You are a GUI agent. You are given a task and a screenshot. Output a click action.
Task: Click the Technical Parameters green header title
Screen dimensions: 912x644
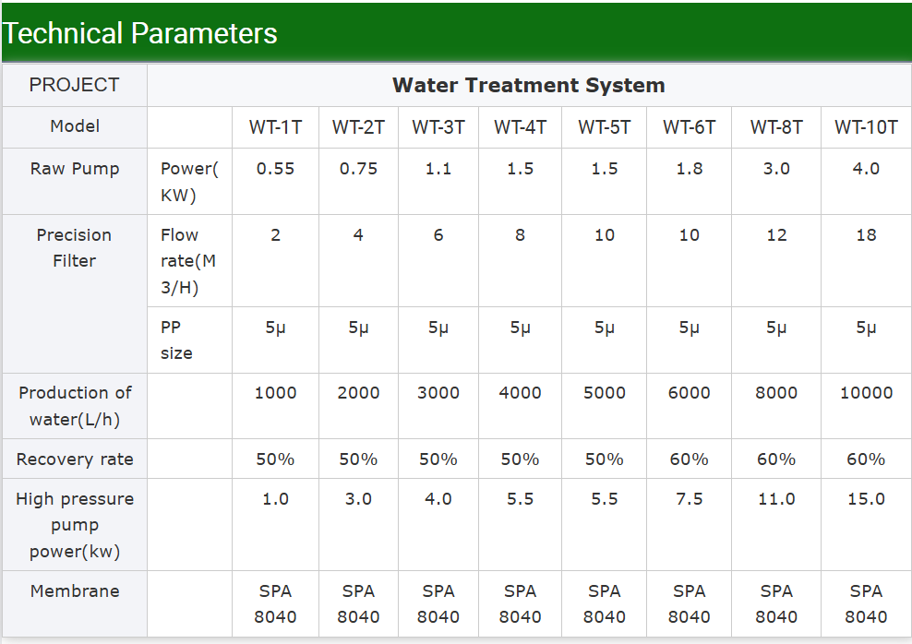tap(139, 33)
